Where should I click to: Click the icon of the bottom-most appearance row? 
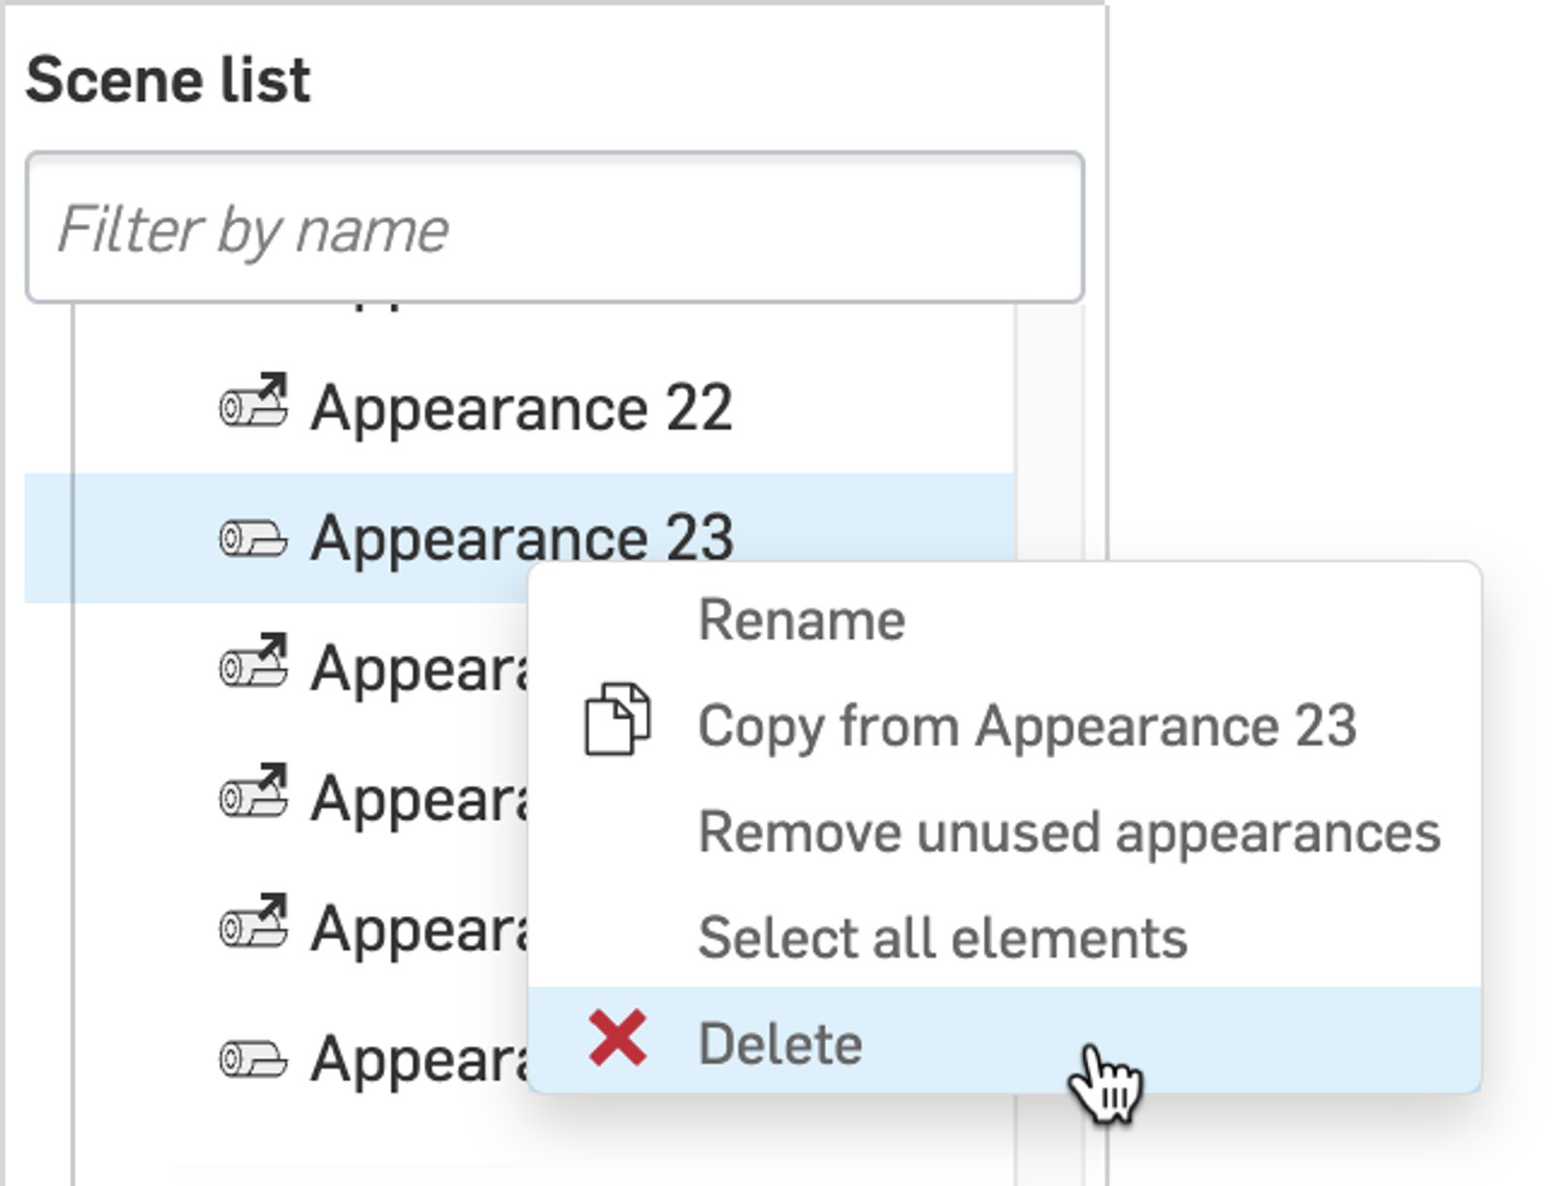coord(252,1058)
